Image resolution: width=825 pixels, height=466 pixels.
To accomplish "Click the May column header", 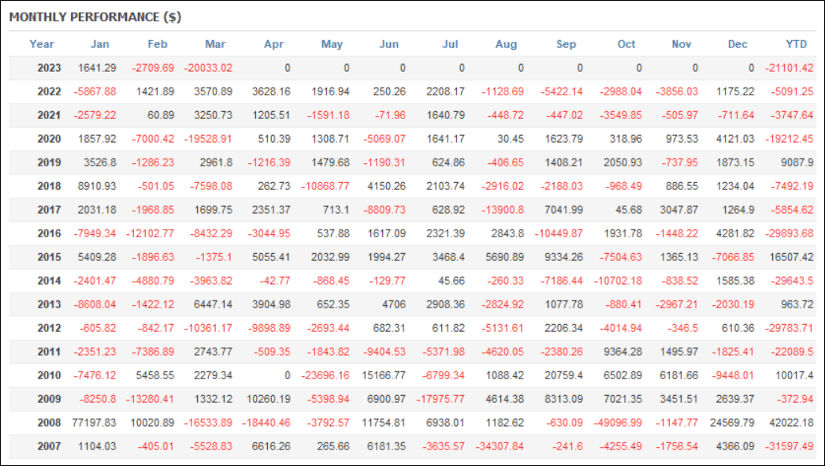I will [x=332, y=44].
